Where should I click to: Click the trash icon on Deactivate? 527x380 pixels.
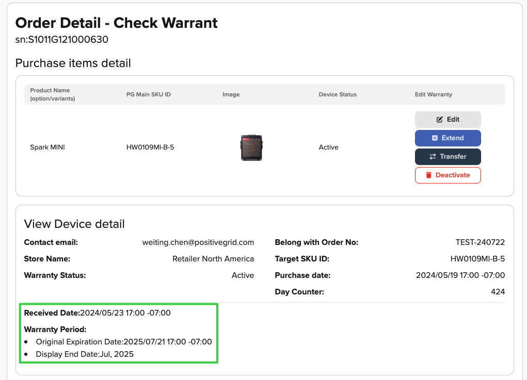pos(428,175)
